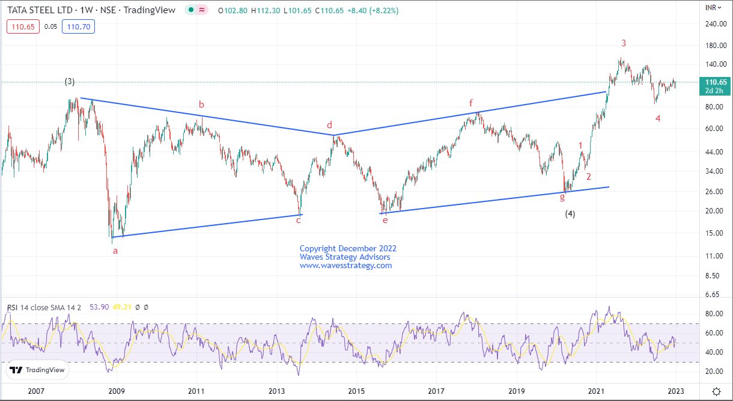Click the 6.65 price axis label
This screenshot has height=401, width=733.
(711, 295)
